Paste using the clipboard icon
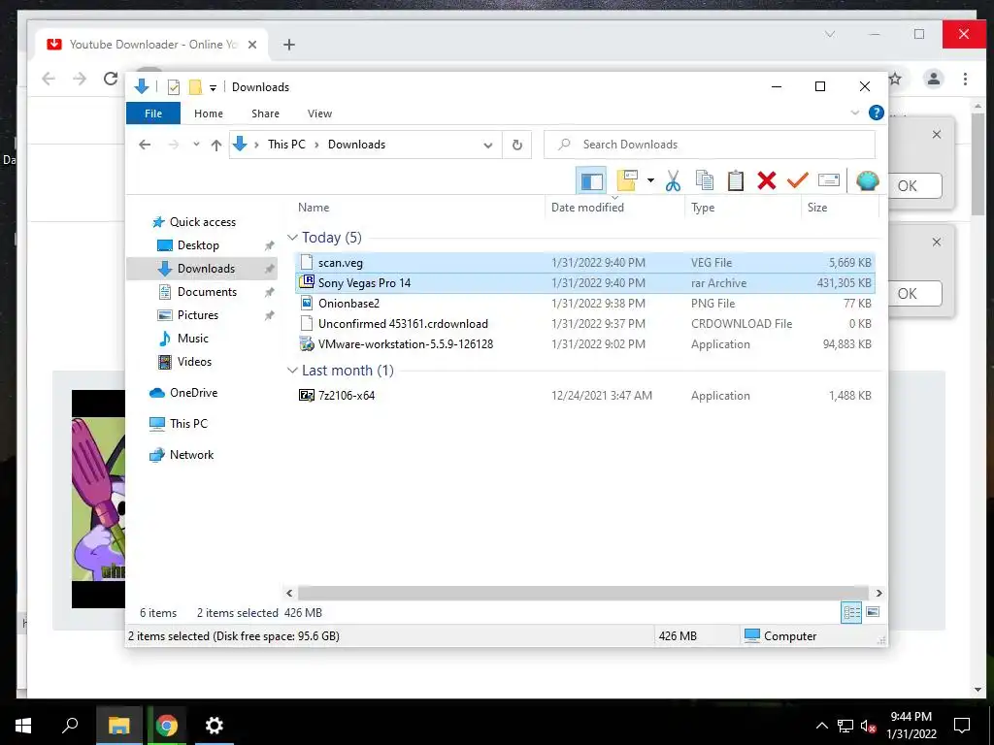Screen dimensions: 994x745 point(736,181)
